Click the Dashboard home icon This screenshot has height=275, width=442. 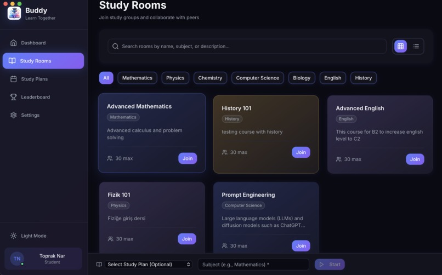[x=13, y=43]
